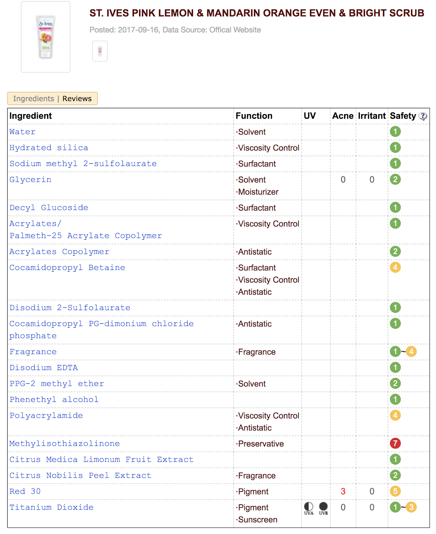Click the Posted date and data source line
This screenshot has height=534, width=436.
(x=175, y=30)
